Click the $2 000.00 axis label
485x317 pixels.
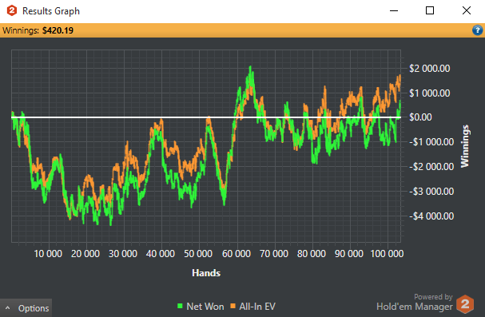point(429,69)
